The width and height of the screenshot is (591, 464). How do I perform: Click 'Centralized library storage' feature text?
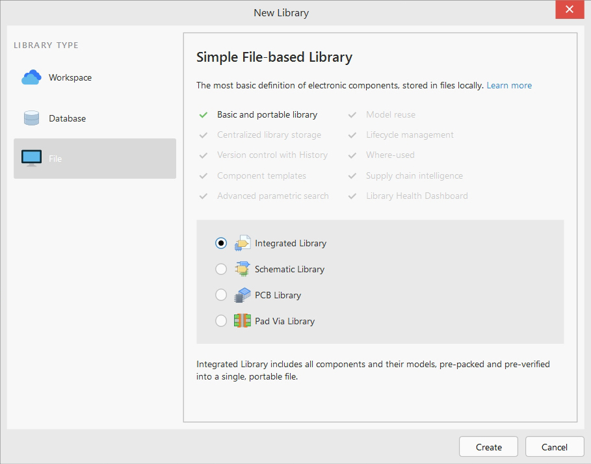tap(269, 135)
